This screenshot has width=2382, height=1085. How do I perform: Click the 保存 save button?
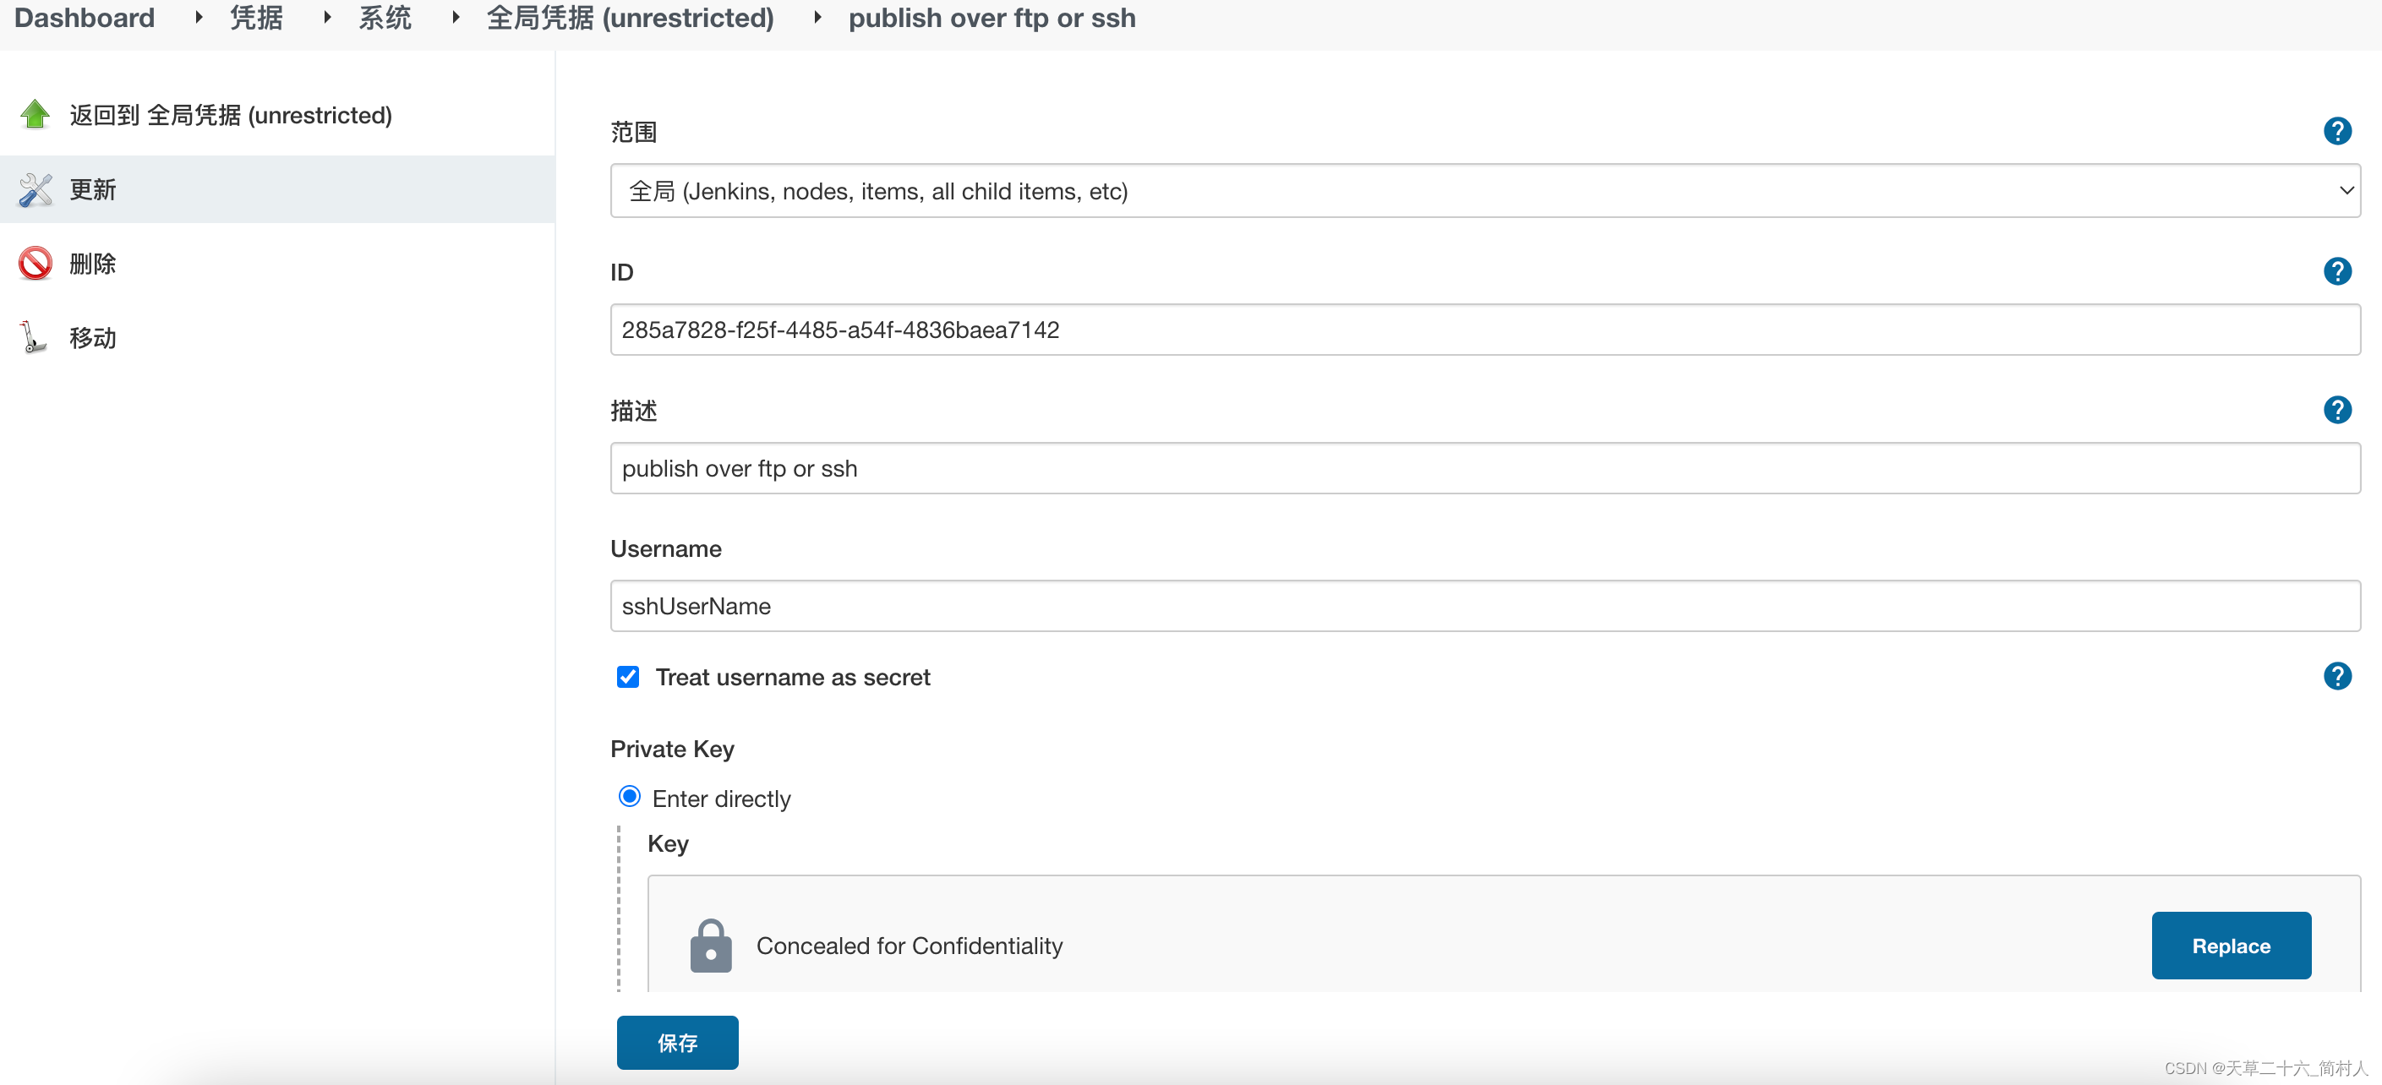[677, 1043]
